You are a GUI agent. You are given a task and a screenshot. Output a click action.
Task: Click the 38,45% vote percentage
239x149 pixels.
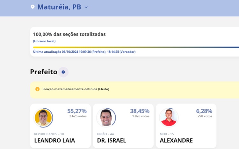[x=140, y=111]
